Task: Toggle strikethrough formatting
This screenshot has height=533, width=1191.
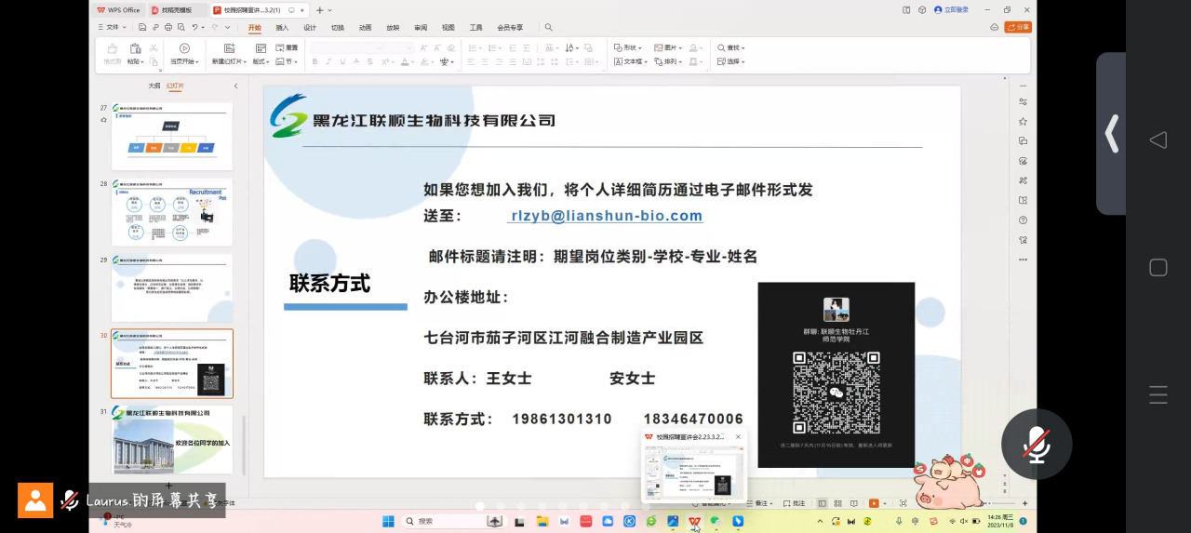Action: [x=356, y=61]
